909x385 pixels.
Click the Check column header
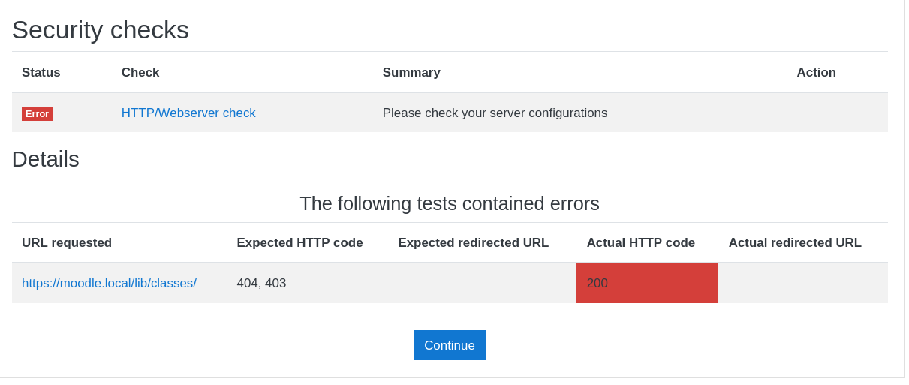140,73
